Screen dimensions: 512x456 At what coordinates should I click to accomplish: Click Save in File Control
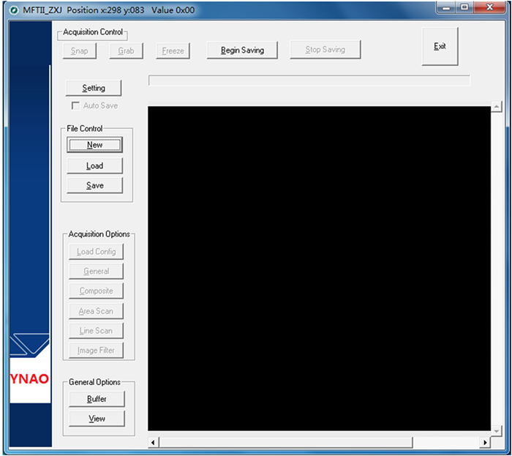(95, 185)
